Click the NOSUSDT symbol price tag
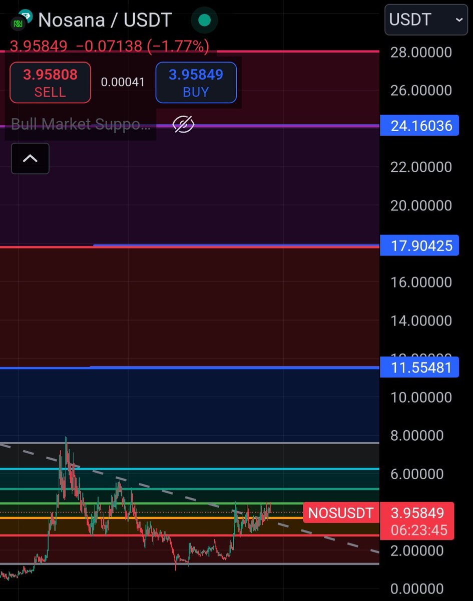473x601 pixels. 341,513
